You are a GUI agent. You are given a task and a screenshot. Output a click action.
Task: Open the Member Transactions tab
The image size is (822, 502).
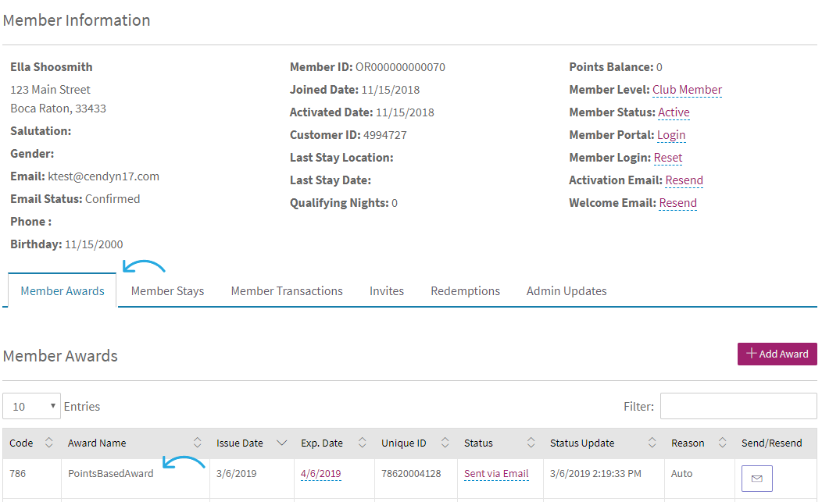[x=287, y=291]
